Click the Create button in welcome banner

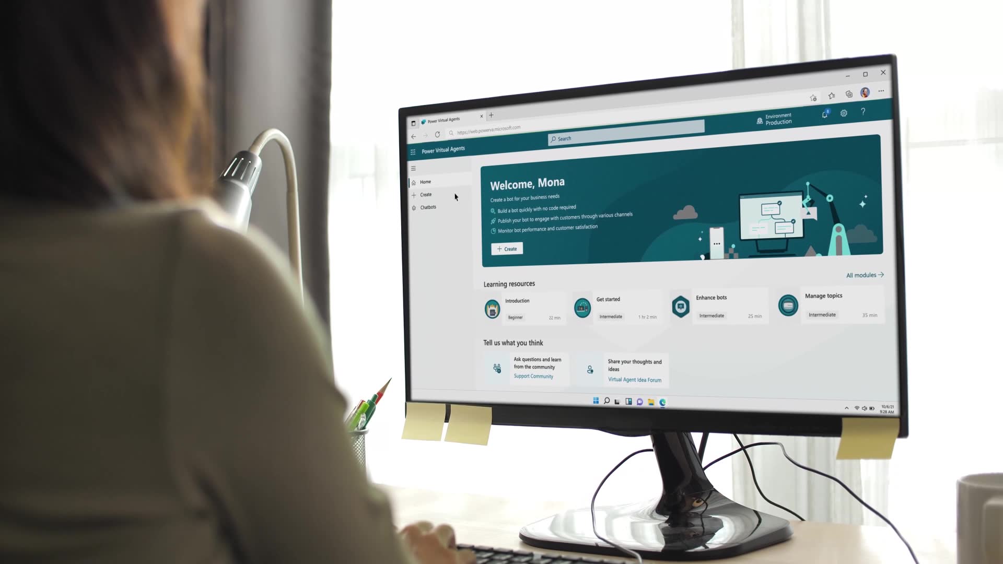(x=507, y=249)
